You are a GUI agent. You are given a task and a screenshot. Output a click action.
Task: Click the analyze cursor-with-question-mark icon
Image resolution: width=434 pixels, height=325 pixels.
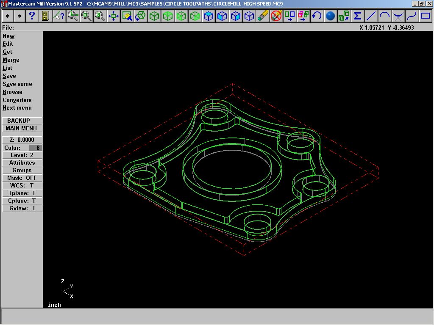tap(59, 16)
